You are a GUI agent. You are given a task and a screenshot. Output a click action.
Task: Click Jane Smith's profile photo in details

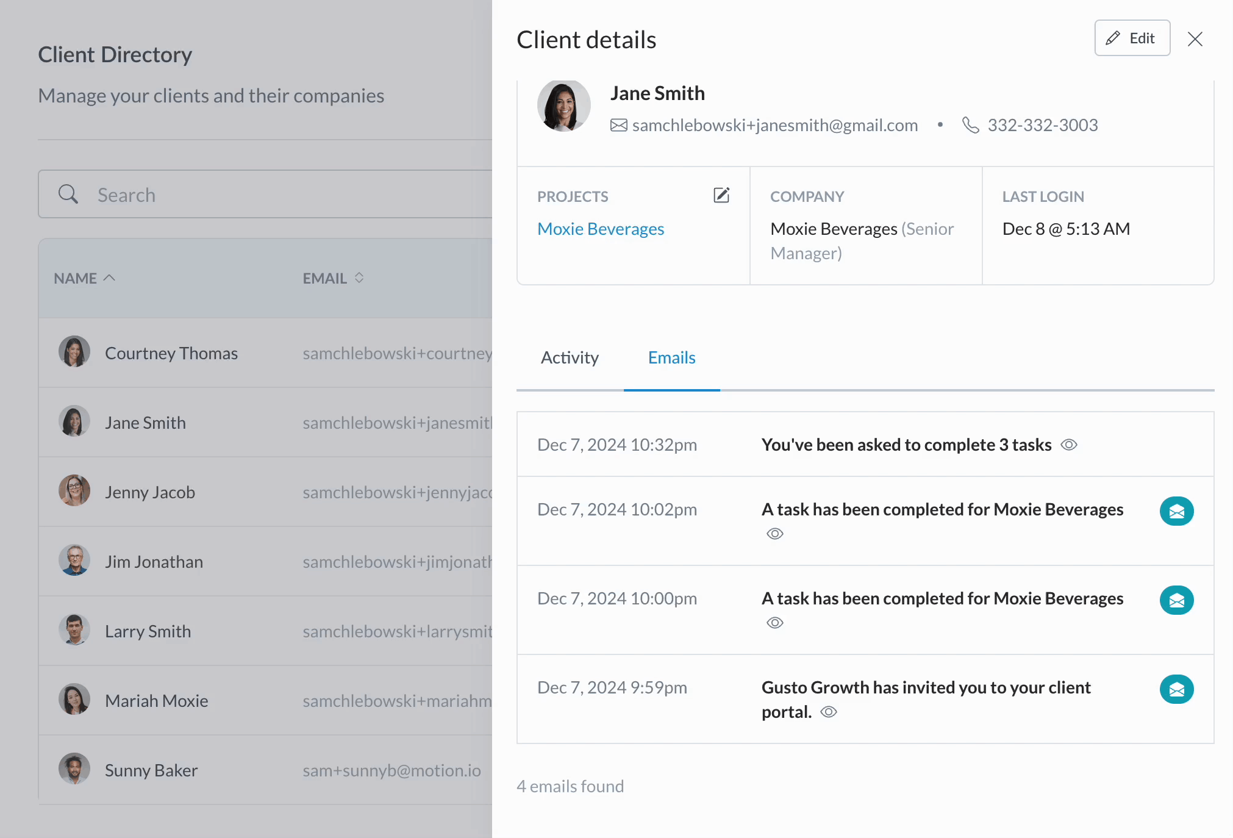(563, 106)
